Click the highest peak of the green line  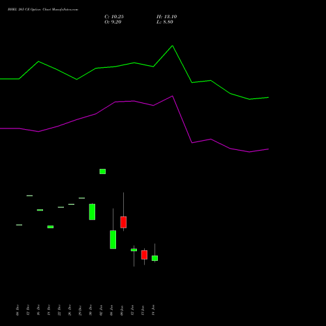click(173, 46)
